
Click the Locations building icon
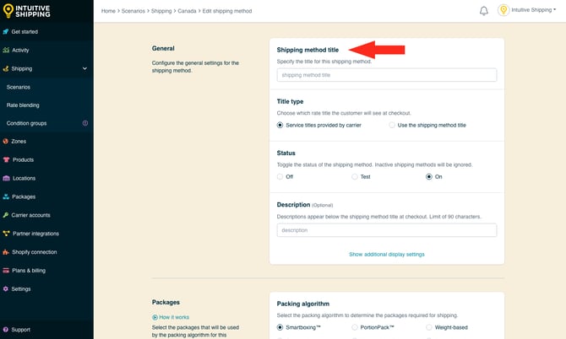(6, 178)
